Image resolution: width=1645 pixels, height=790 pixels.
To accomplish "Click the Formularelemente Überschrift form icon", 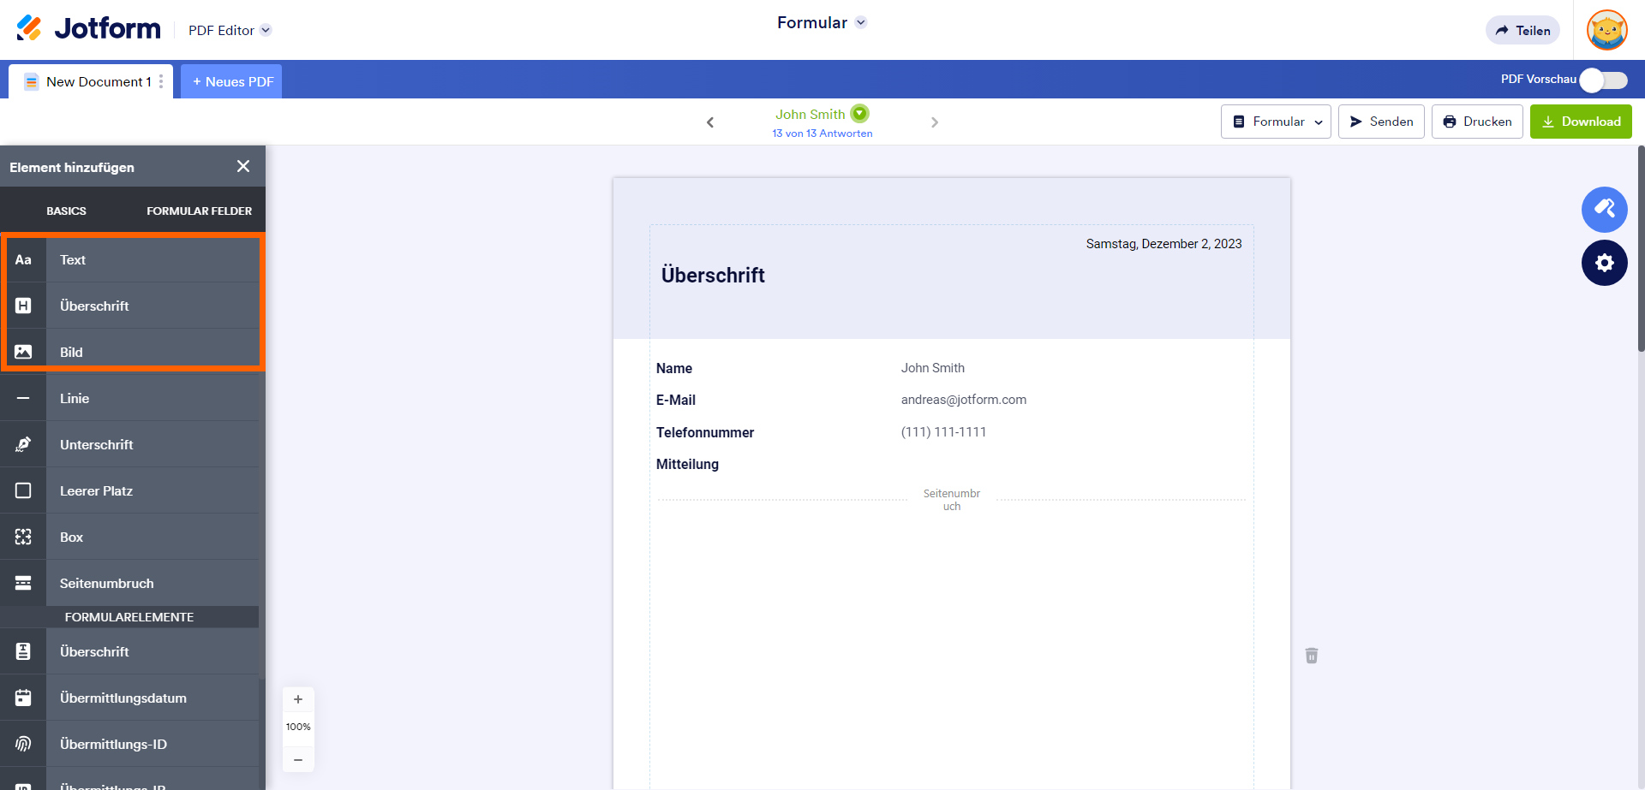I will (x=23, y=652).
